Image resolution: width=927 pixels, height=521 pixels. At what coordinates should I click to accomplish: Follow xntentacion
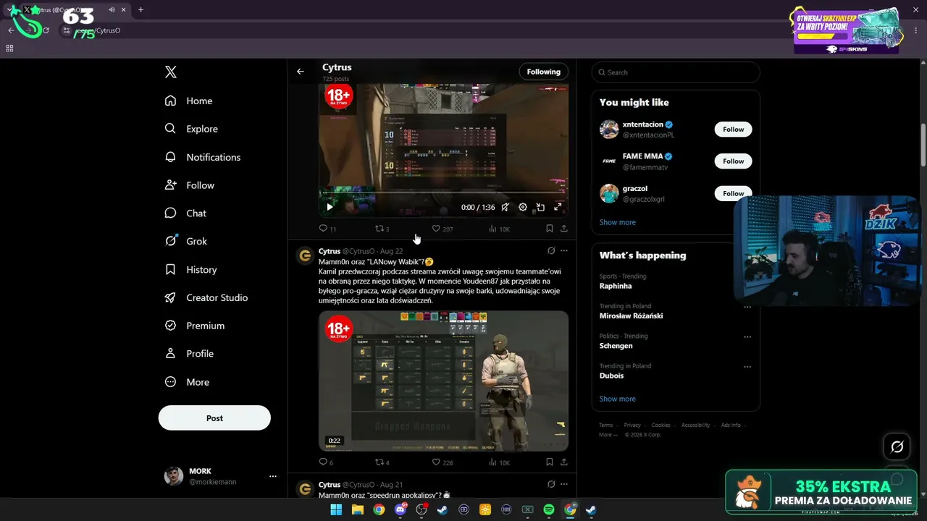[x=734, y=130]
